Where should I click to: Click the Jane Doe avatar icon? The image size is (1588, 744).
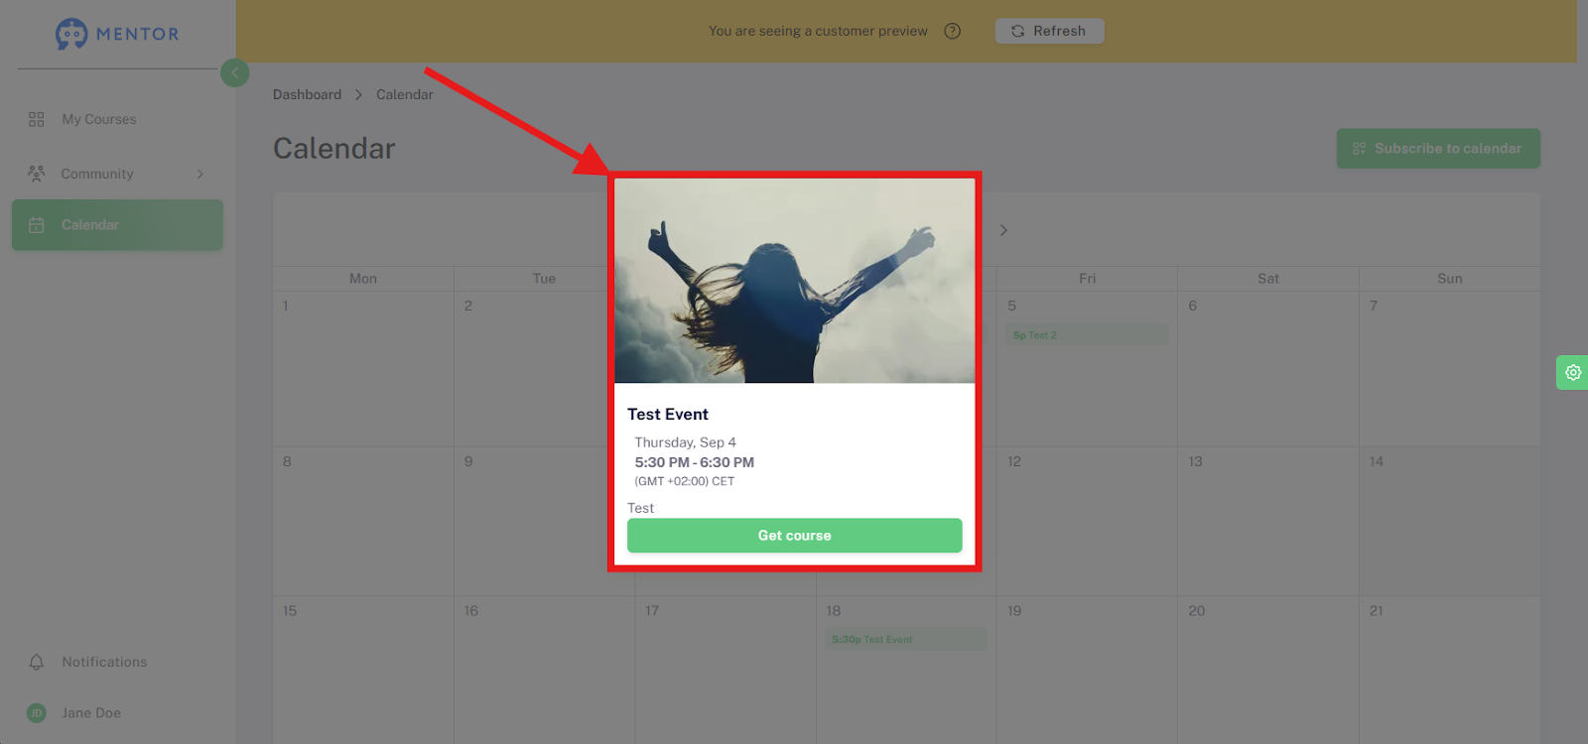(x=37, y=713)
